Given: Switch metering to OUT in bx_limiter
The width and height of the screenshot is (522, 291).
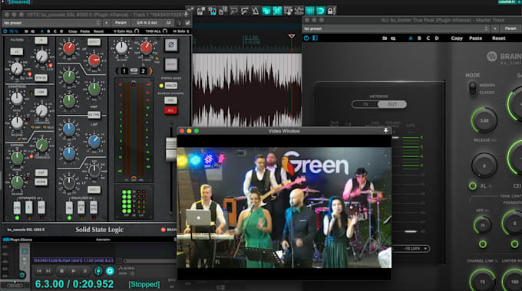Looking at the screenshot, I should pyautogui.click(x=392, y=104).
